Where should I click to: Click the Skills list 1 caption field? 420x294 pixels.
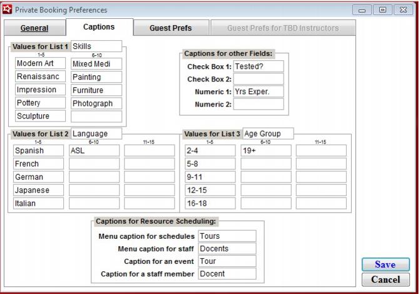[96, 46]
